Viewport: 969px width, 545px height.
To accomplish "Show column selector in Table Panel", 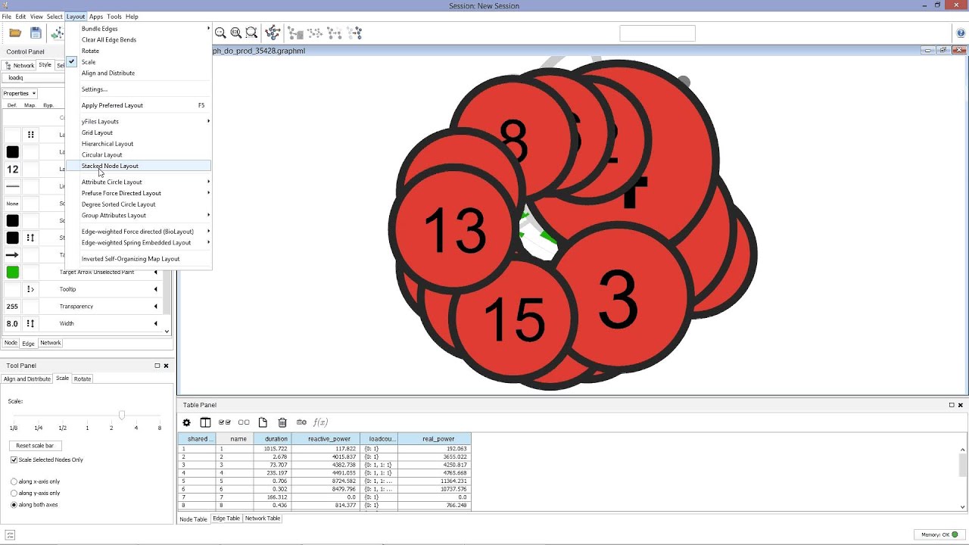I will point(205,422).
